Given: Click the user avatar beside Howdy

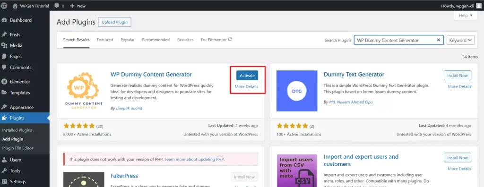Looking at the screenshot, I should pyautogui.click(x=478, y=6).
